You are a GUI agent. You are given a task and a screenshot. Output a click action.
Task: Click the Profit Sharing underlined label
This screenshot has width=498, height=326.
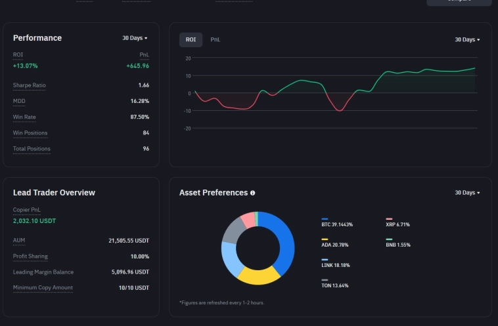(x=30, y=256)
